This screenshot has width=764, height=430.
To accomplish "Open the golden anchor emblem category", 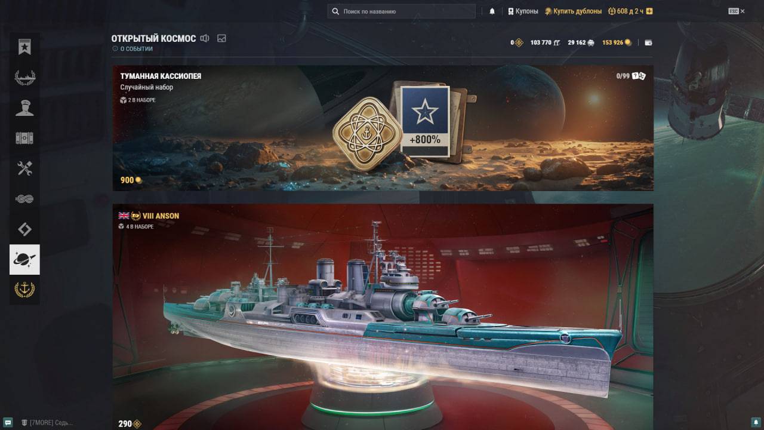I will point(24,290).
